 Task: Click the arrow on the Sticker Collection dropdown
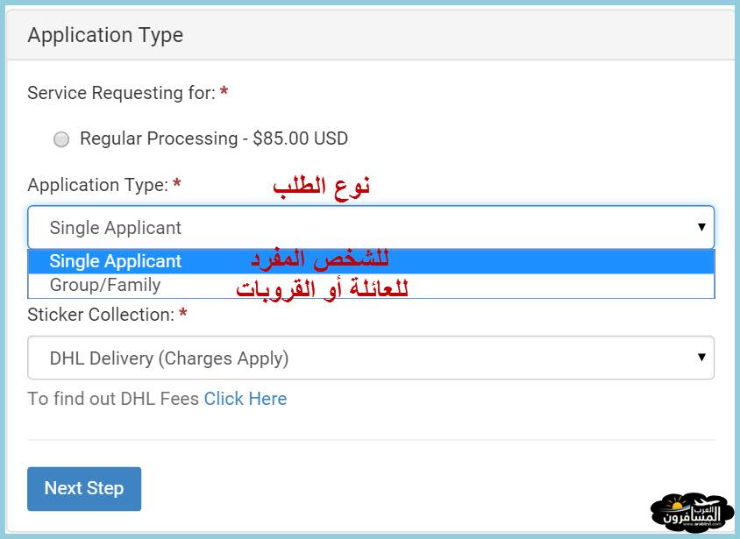pyautogui.click(x=701, y=358)
